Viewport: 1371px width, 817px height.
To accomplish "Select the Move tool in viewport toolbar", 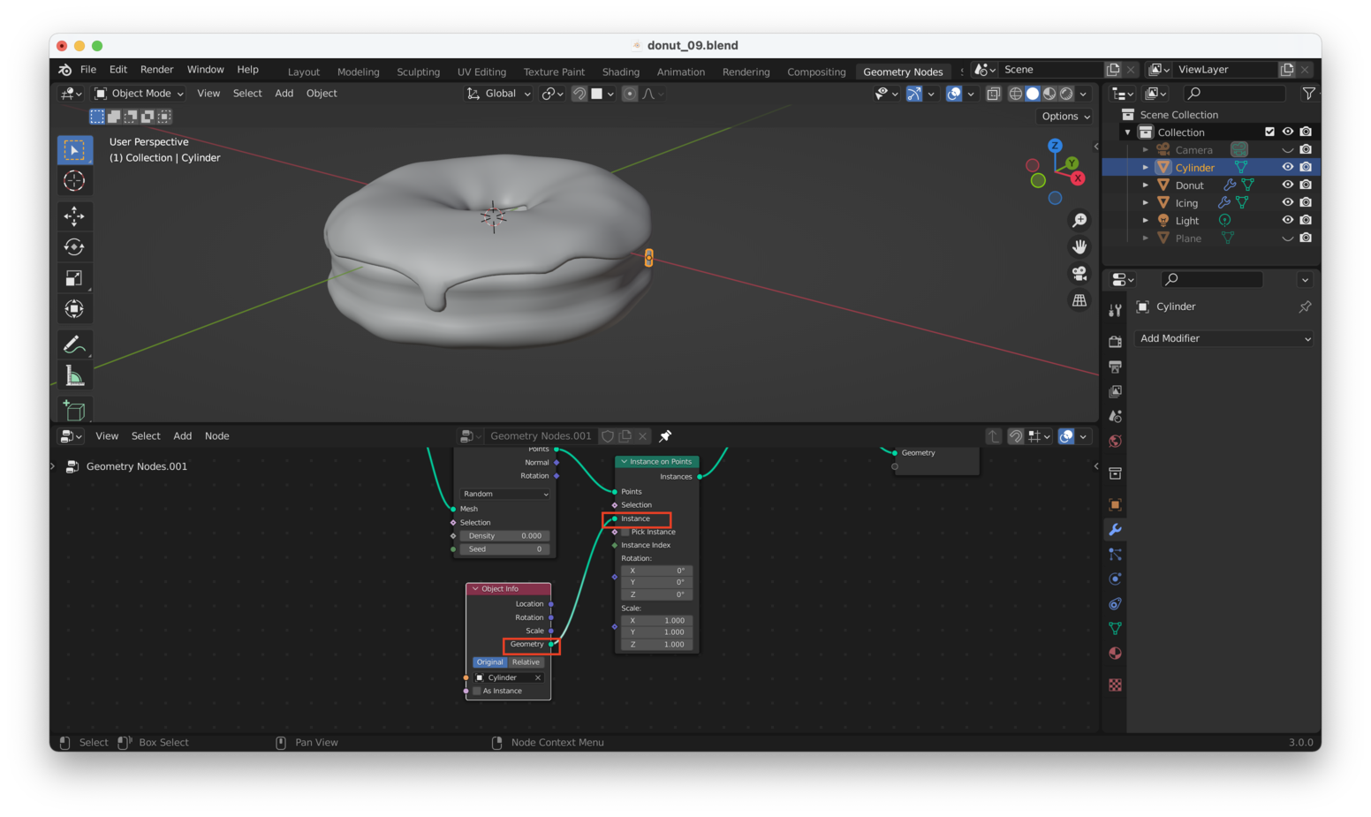I will pyautogui.click(x=74, y=216).
